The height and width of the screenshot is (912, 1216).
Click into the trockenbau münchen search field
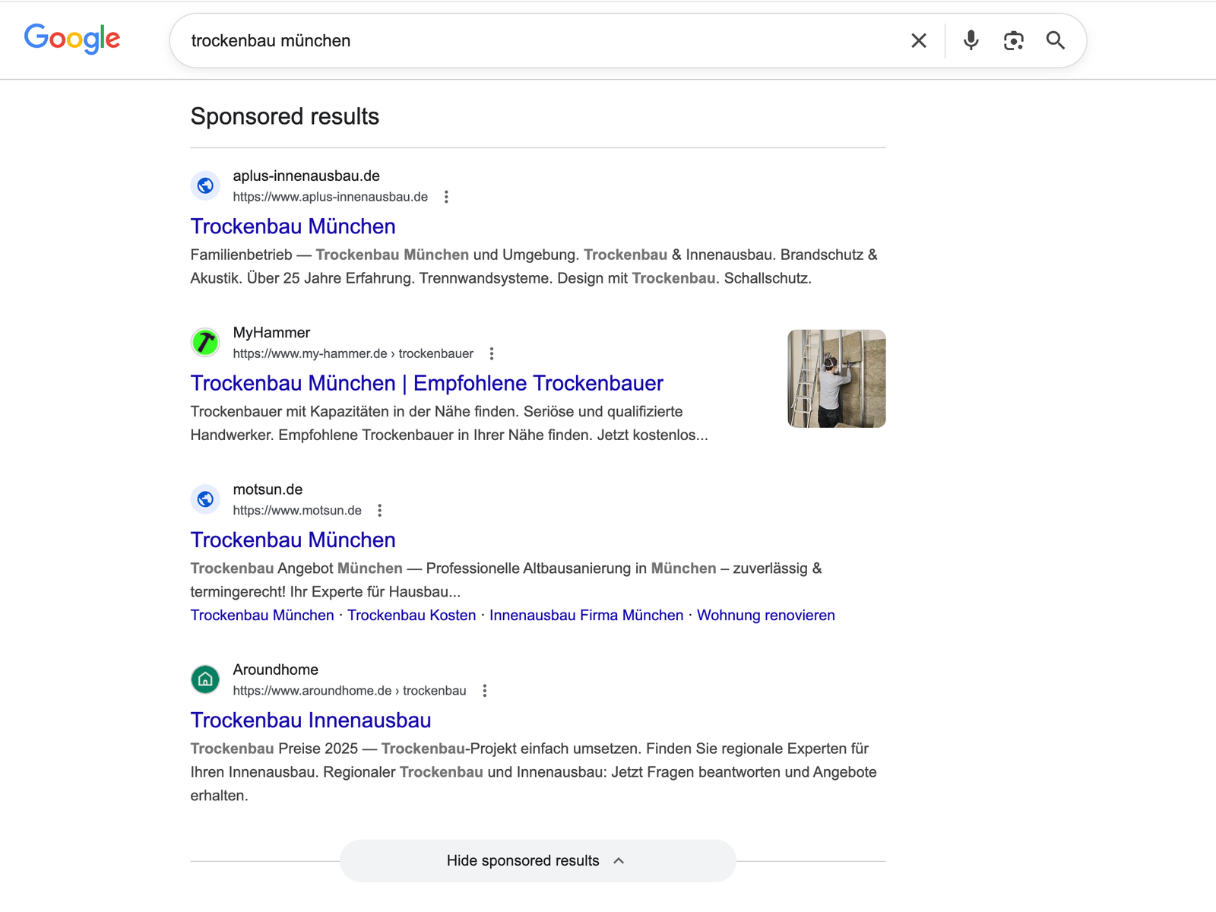532,41
